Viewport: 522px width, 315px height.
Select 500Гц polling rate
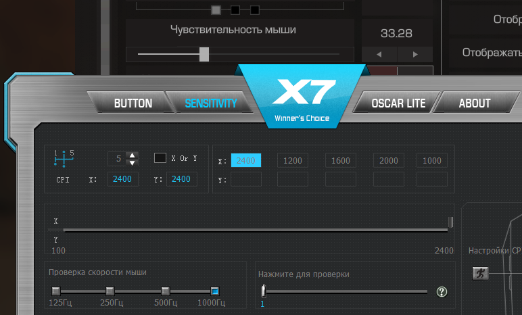pyautogui.click(x=166, y=291)
